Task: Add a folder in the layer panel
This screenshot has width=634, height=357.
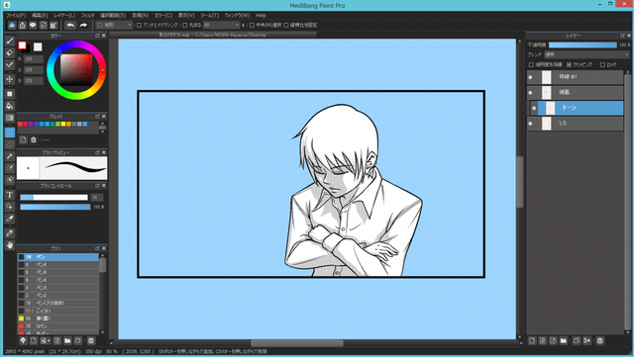Action: (x=564, y=341)
